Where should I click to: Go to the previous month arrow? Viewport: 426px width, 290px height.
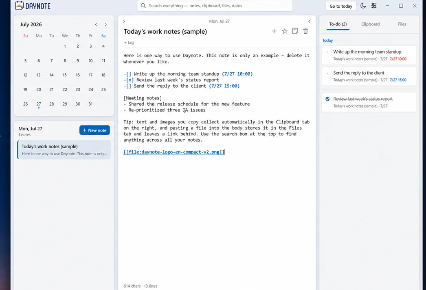(96, 24)
